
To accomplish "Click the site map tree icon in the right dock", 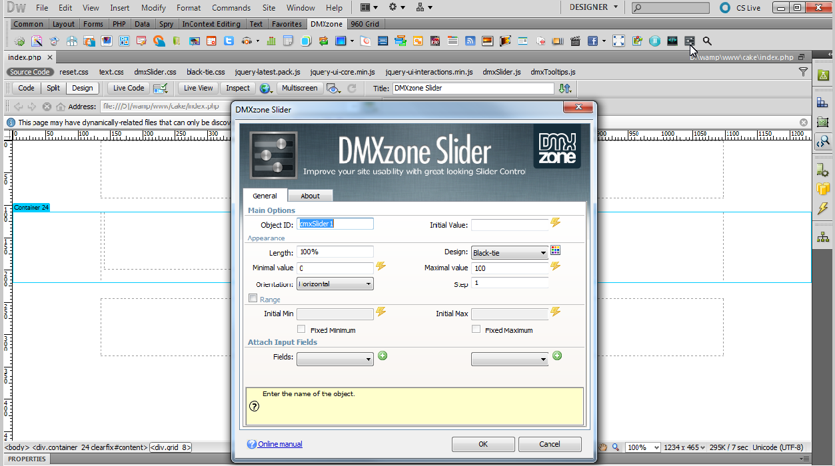I will 823,237.
